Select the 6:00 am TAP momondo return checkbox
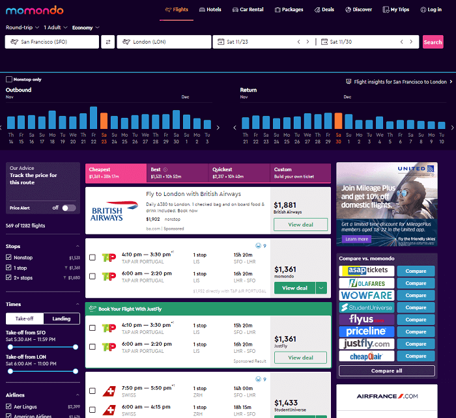The height and width of the screenshot is (418, 456). point(93,277)
